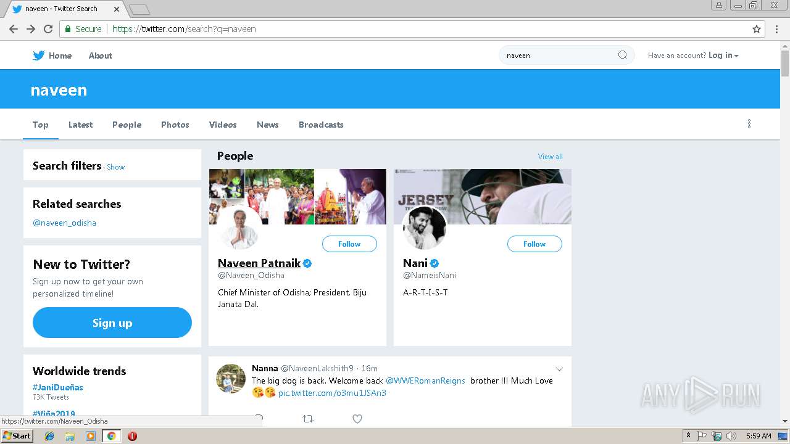Open @naveen_odisha related search
Image resolution: width=790 pixels, height=444 pixels.
pos(64,223)
